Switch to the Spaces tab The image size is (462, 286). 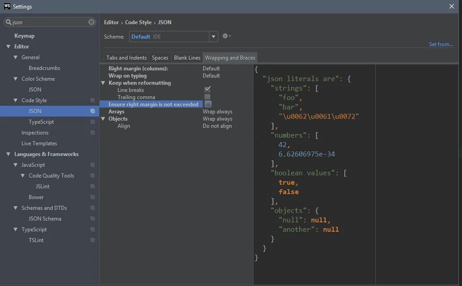160,58
